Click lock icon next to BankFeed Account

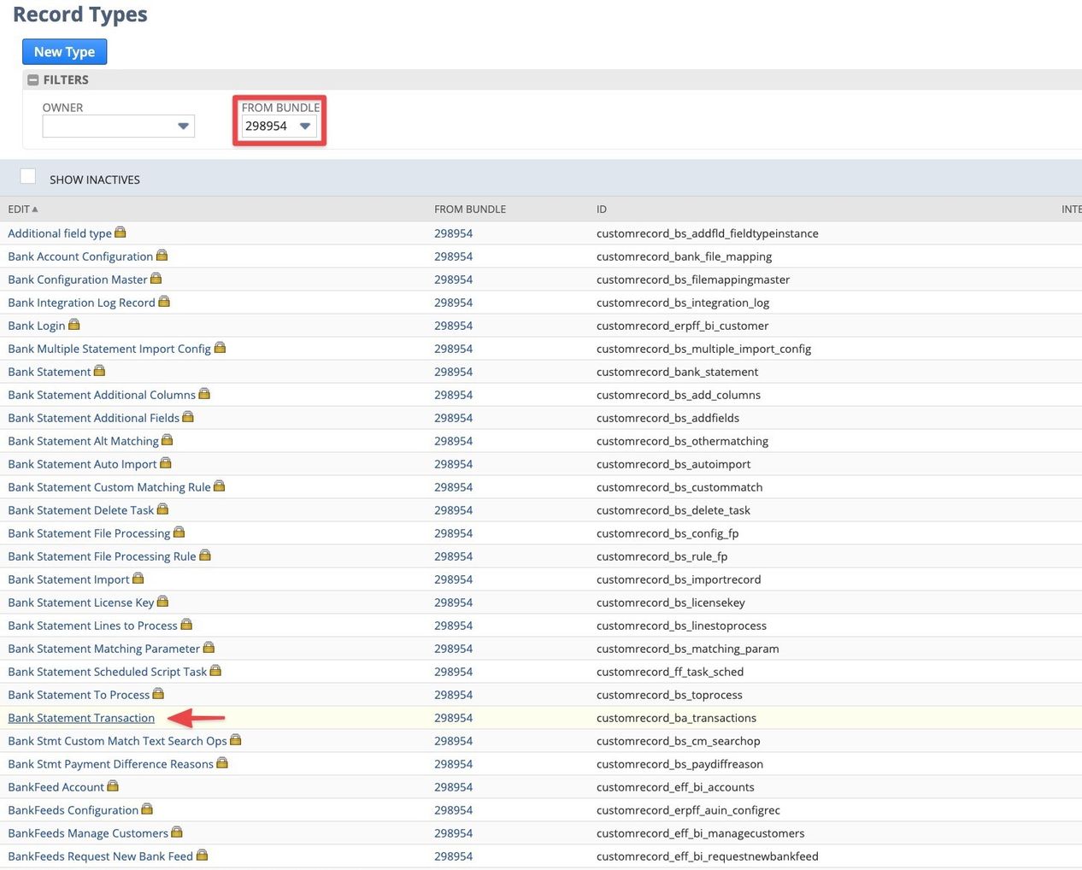click(x=113, y=786)
